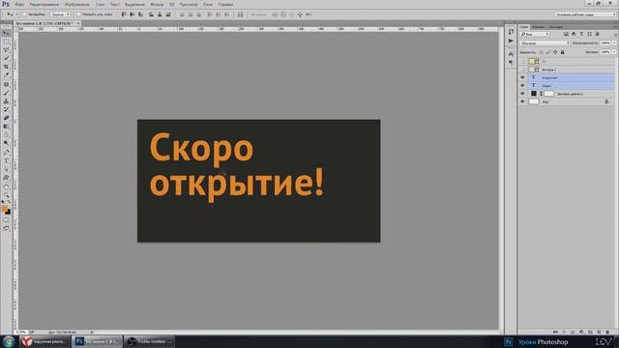The width and height of the screenshot is (619, 348).
Task: Open the Группа auto-select dropdown
Action: click(x=60, y=14)
